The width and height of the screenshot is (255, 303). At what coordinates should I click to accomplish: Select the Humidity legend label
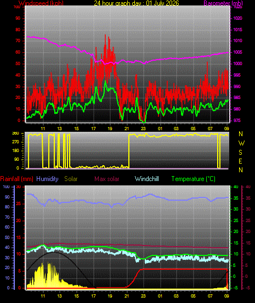pyautogui.click(x=47, y=179)
